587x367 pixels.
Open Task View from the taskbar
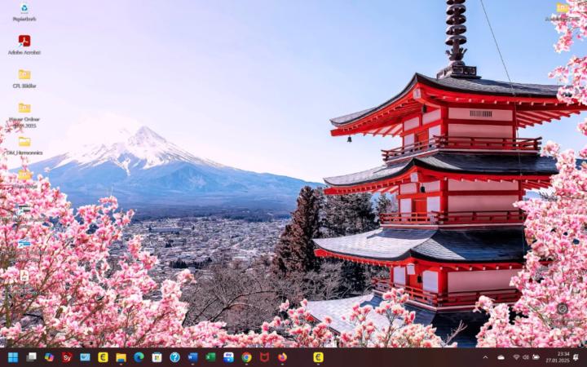coord(32,357)
